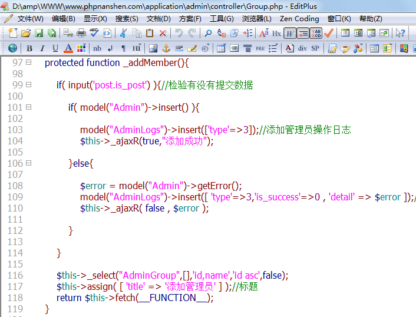
Task: Collapse the fold marker on line 101
Action: (x=29, y=107)
